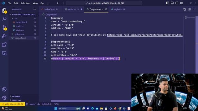The image size is (198, 111).
Task: Expand the TIMELINE section
Action: 24,100
